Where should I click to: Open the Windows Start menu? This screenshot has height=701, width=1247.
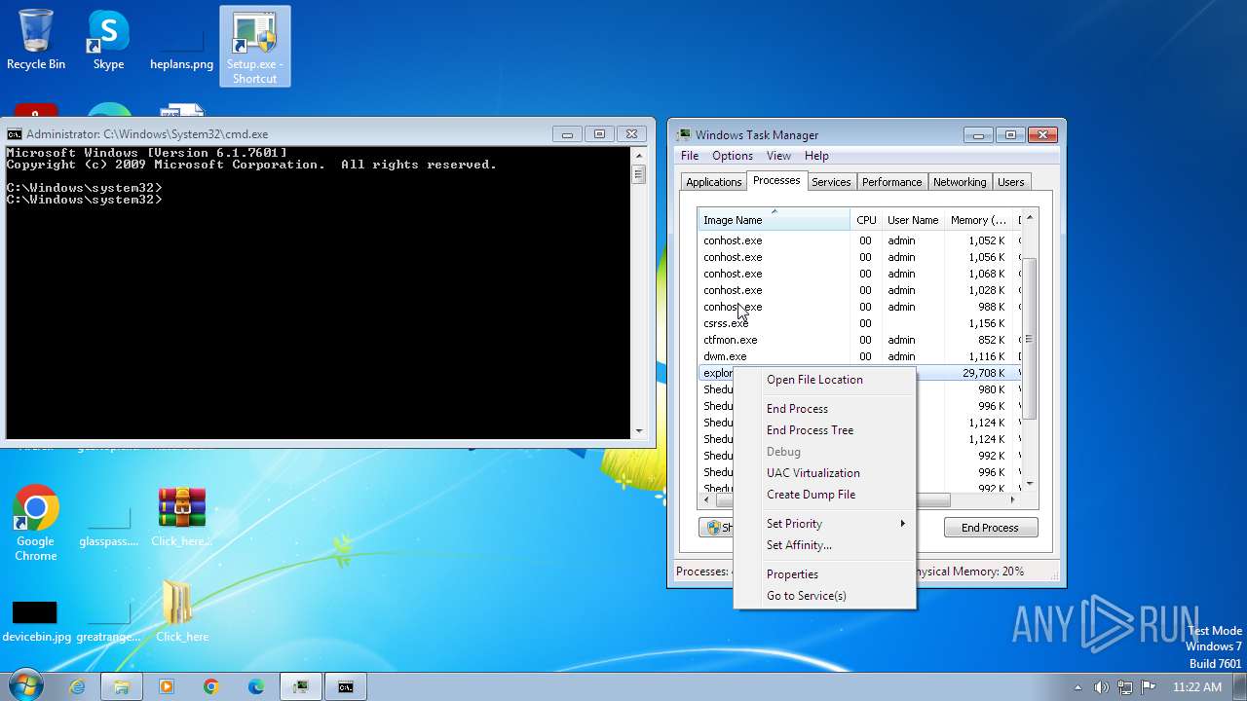click(x=24, y=686)
